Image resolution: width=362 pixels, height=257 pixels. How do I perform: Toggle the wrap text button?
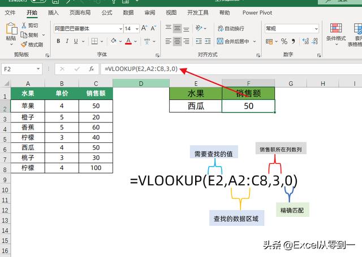tap(231, 28)
